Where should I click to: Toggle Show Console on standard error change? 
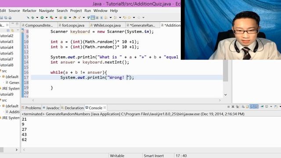pyautogui.click(x=256, y=107)
